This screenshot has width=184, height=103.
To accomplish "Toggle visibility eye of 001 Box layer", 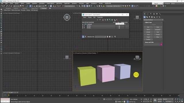I will 84,26.
